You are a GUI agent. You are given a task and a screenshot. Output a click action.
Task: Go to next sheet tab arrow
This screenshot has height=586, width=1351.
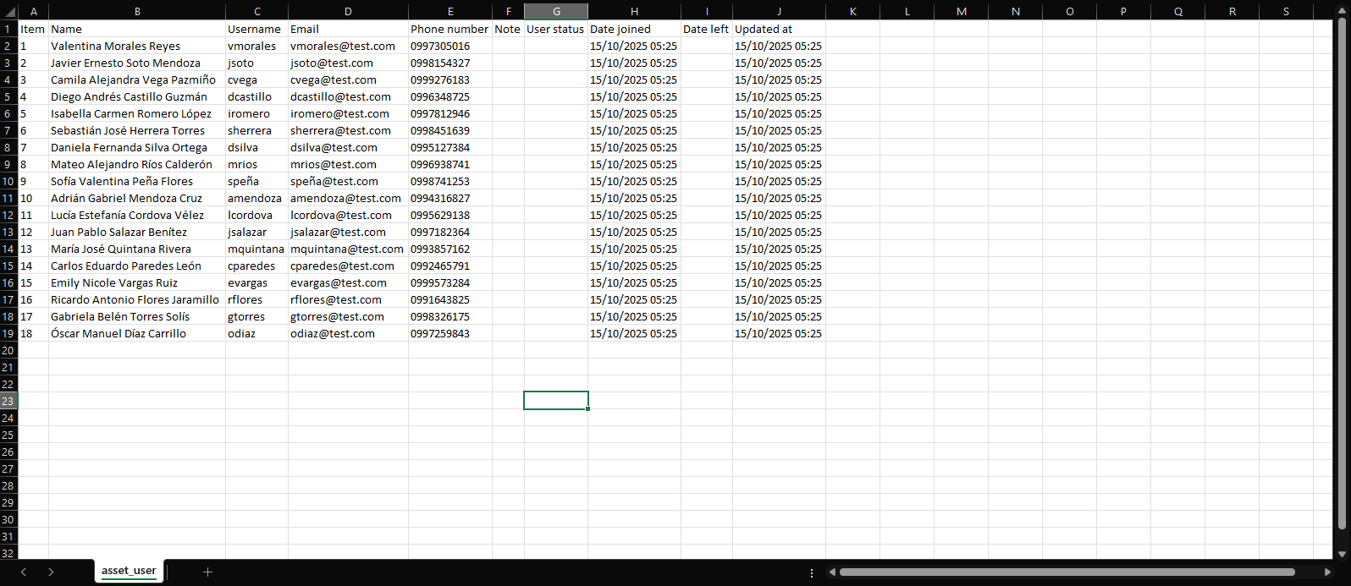pyautogui.click(x=51, y=572)
